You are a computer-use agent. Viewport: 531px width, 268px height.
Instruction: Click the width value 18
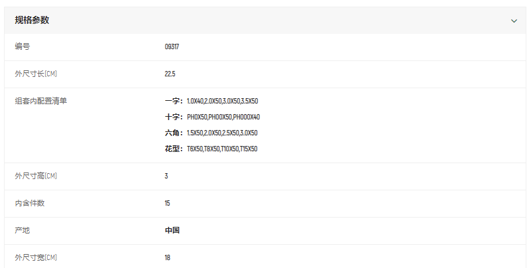[168, 257]
